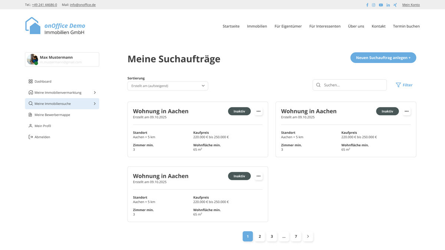Click 'Neuen Suchauftrag anlegen +' button
This screenshot has height=250, width=445.
[383, 57]
